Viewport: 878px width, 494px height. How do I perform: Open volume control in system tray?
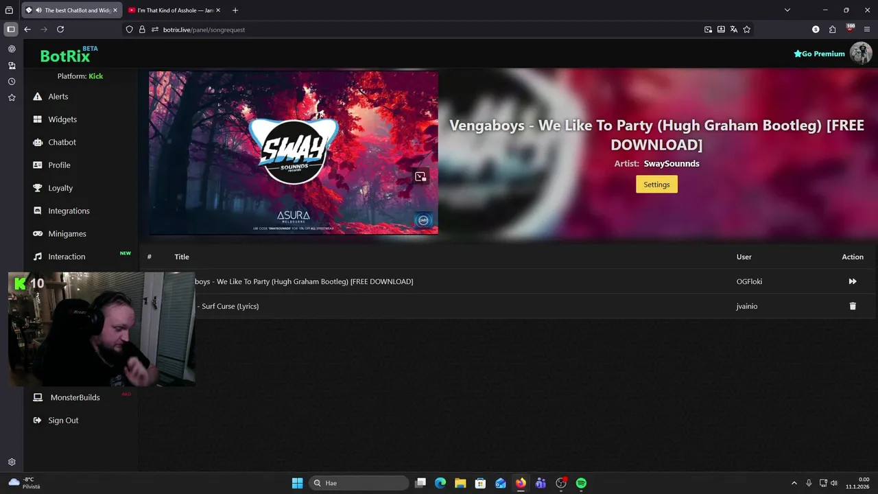pyautogui.click(x=834, y=483)
